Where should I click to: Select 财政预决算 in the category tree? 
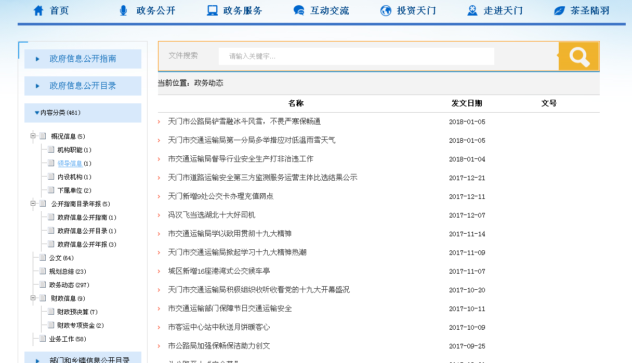coord(73,312)
